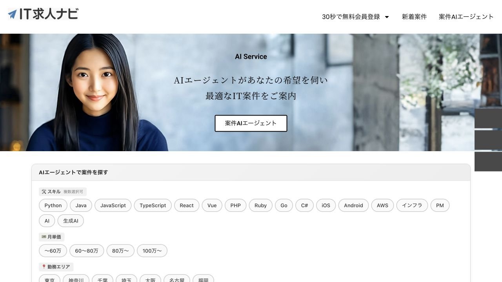Click the スキル section label
Viewport: 502px width, 282px height.
pyautogui.click(x=54, y=192)
